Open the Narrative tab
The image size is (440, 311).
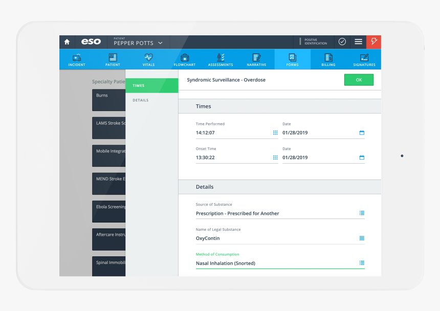pyautogui.click(x=256, y=60)
